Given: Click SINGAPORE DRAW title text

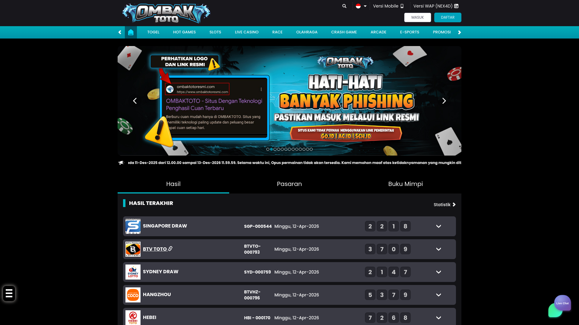Looking at the screenshot, I should 165,226.
